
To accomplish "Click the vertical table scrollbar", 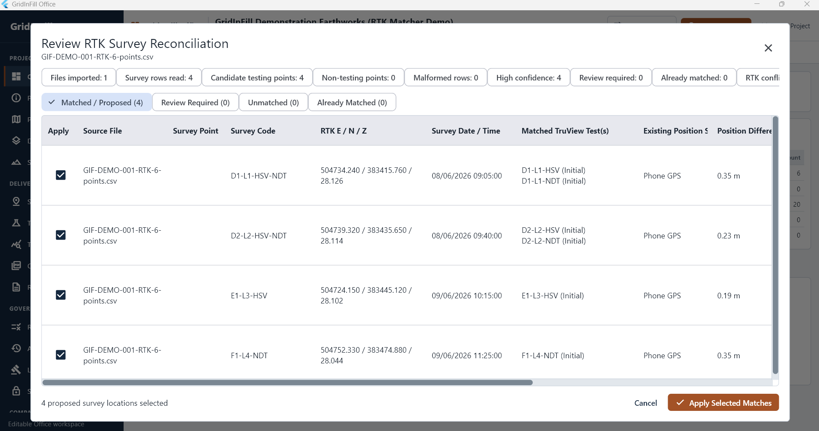I will [775, 245].
